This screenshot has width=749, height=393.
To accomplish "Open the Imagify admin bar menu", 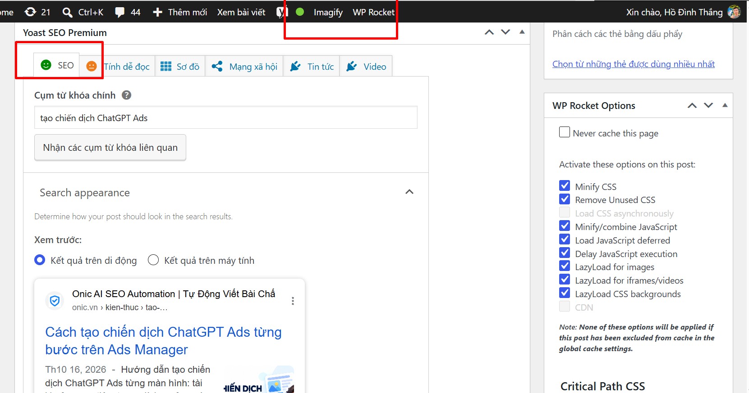I will coord(328,12).
